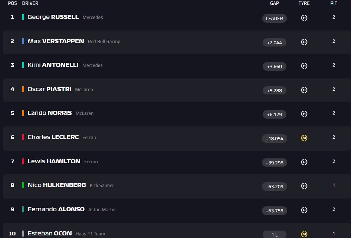The width and height of the screenshot is (351, 238).
Task: Click the Kimi Antonelli driver name
Action: pyautogui.click(x=53, y=65)
